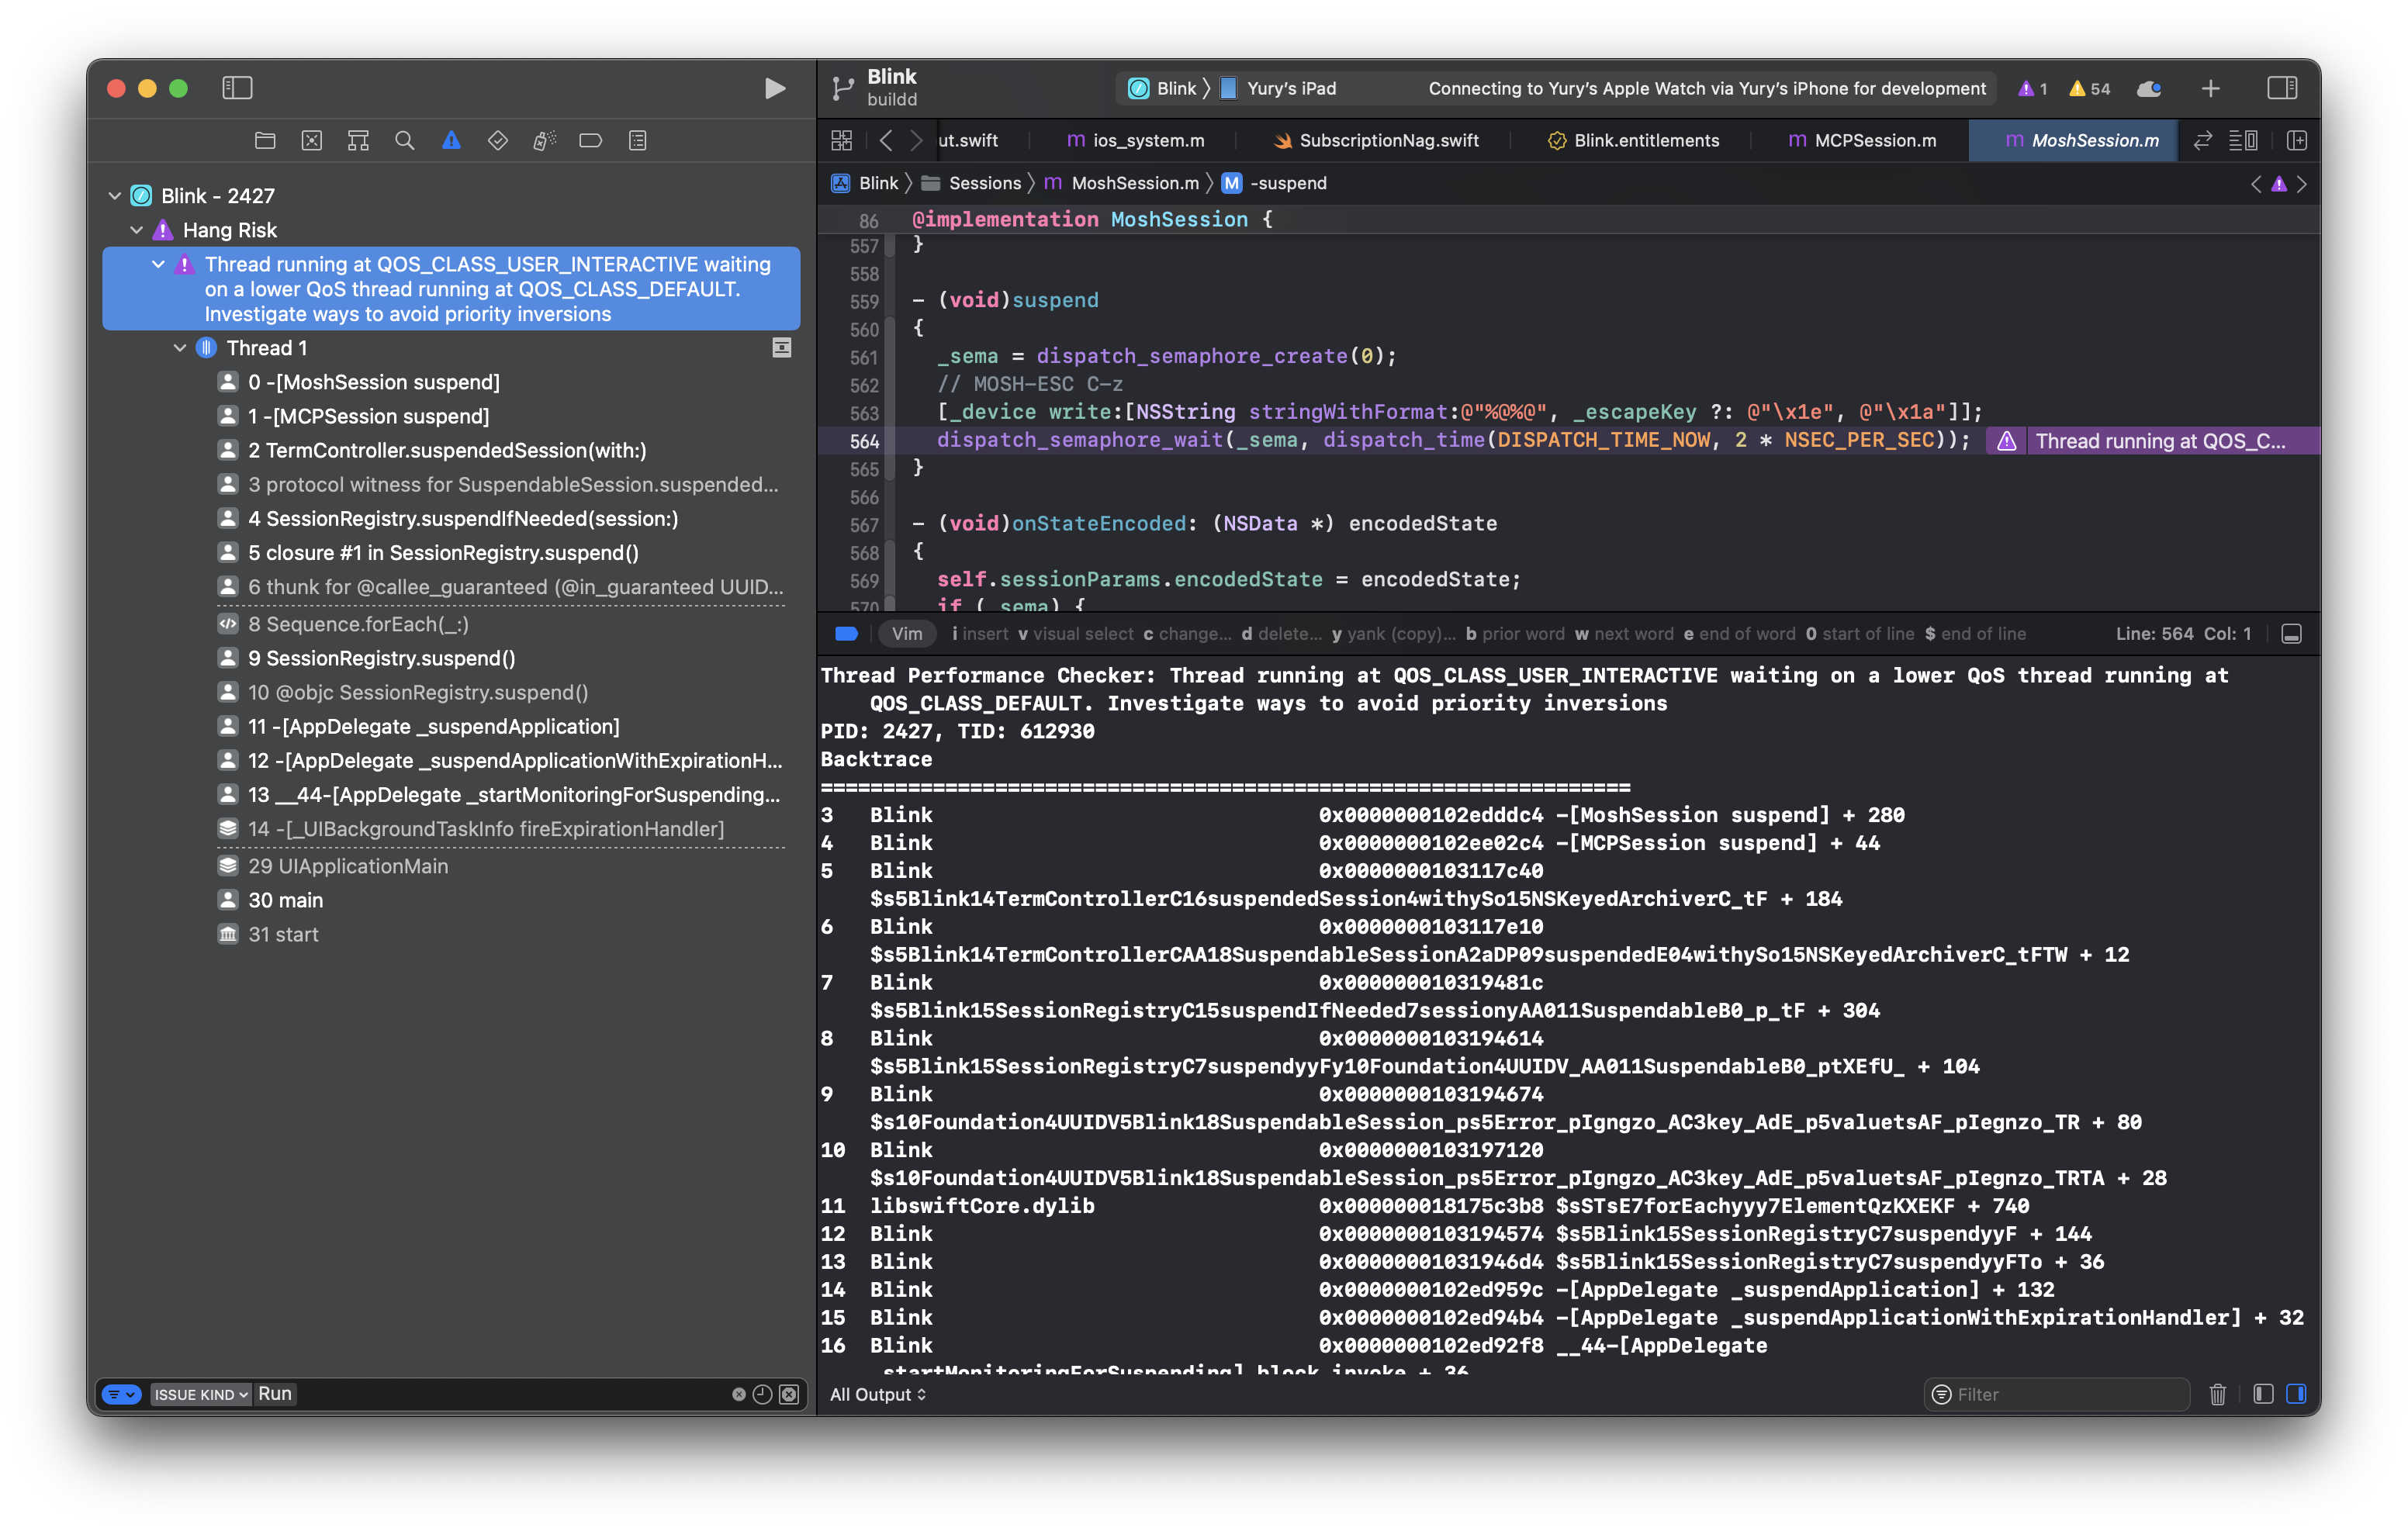Collapse the Blink - 2427 group

coord(115,196)
